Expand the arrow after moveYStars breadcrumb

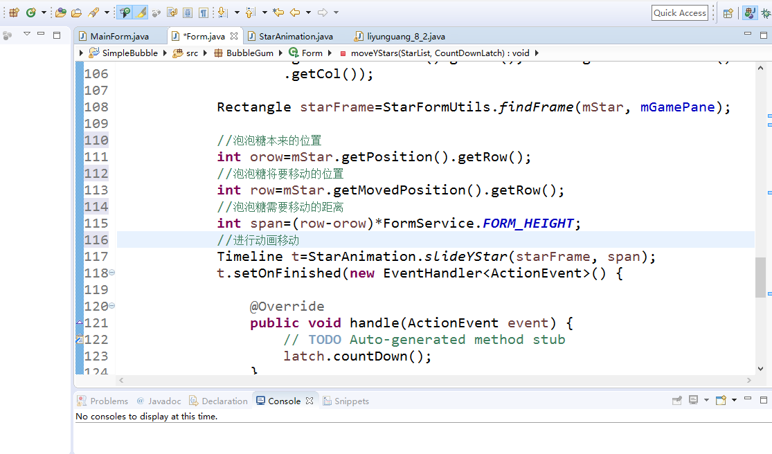pos(537,53)
